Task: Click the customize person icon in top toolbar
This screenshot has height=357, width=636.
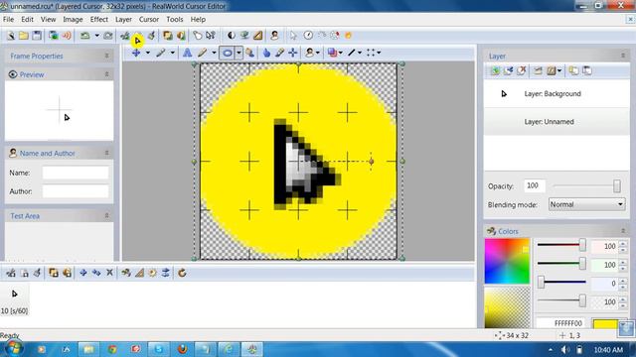Action: (274, 36)
